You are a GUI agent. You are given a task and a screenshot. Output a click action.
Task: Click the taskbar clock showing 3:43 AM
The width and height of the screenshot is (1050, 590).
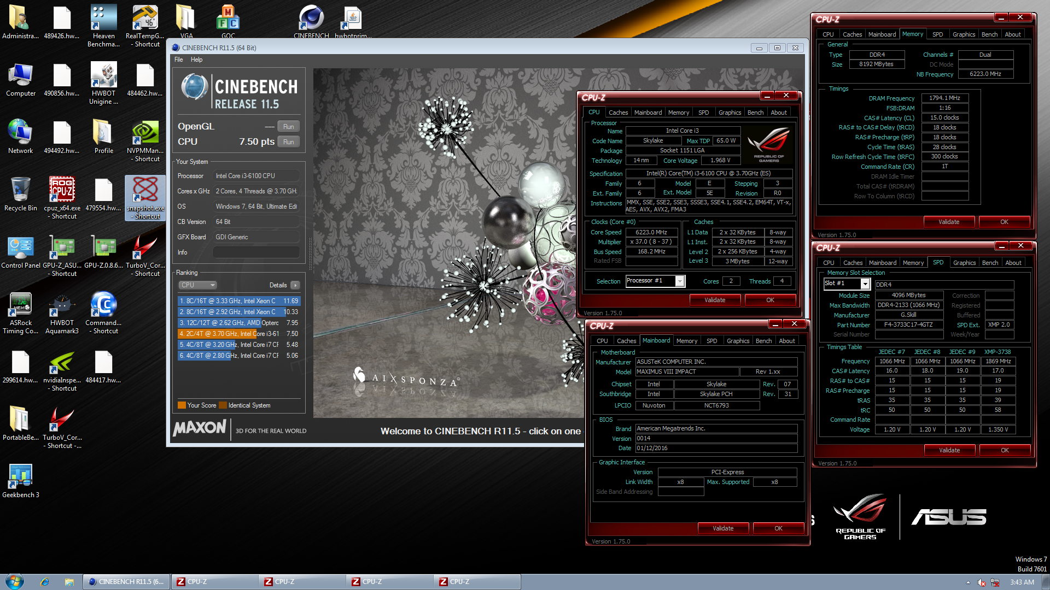[x=1022, y=582]
